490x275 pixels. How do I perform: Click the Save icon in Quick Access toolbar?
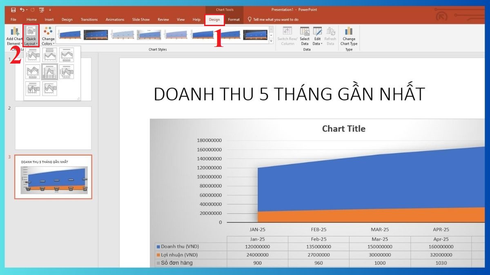(x=13, y=10)
